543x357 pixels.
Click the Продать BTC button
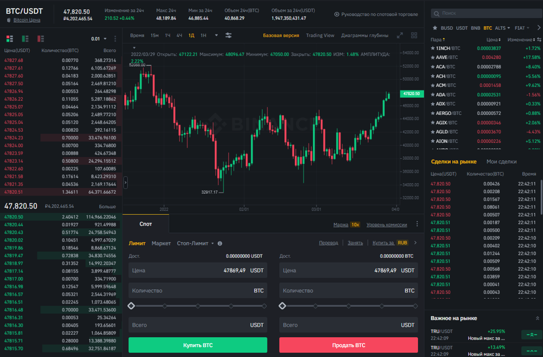[349, 345]
